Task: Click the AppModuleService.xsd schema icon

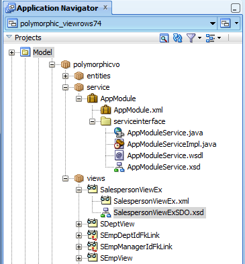Action: click(119, 167)
